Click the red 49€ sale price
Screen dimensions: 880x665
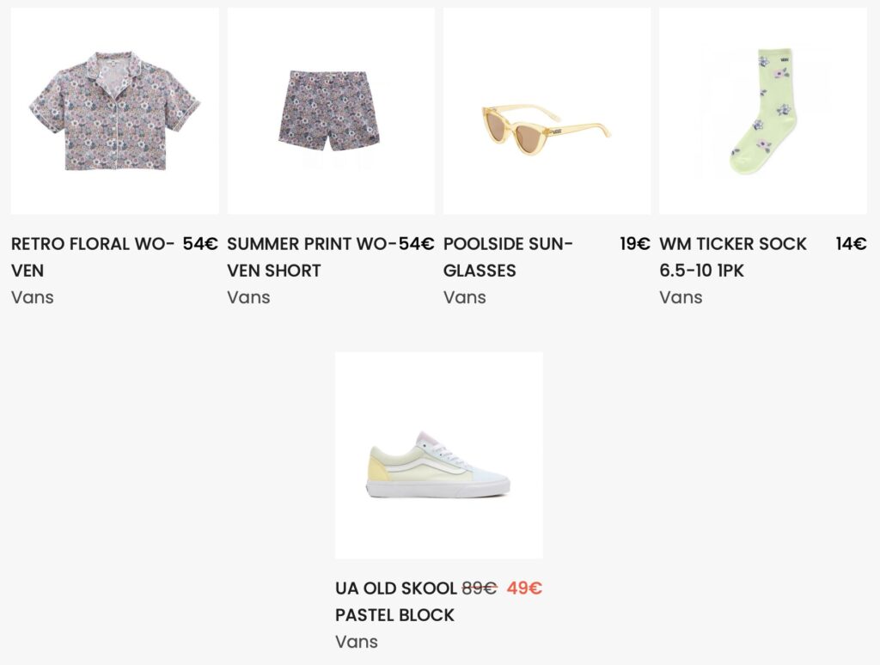tap(524, 589)
